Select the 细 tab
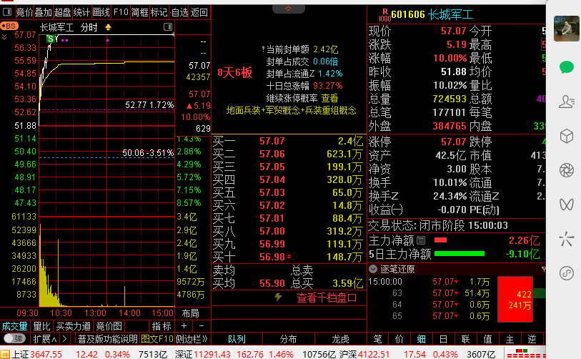This screenshot has width=581, height=359. (422, 339)
